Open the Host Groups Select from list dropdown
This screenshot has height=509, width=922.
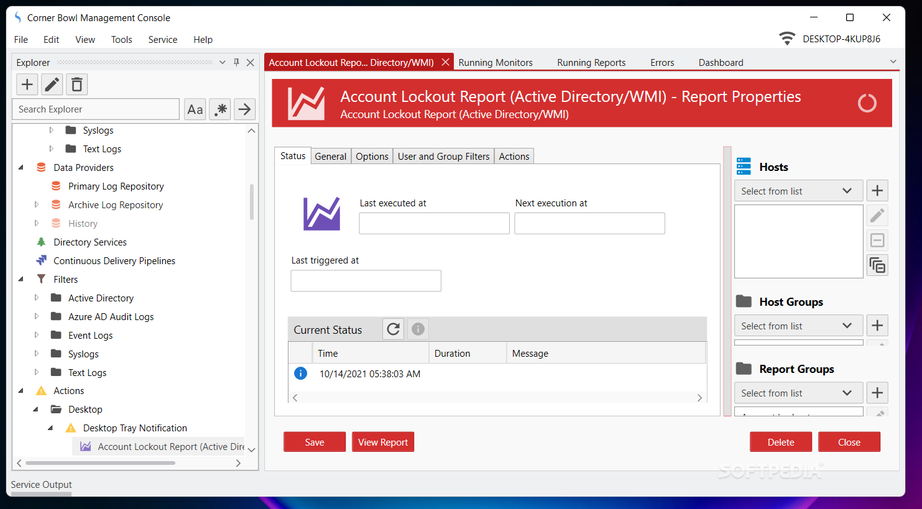pyautogui.click(x=798, y=326)
